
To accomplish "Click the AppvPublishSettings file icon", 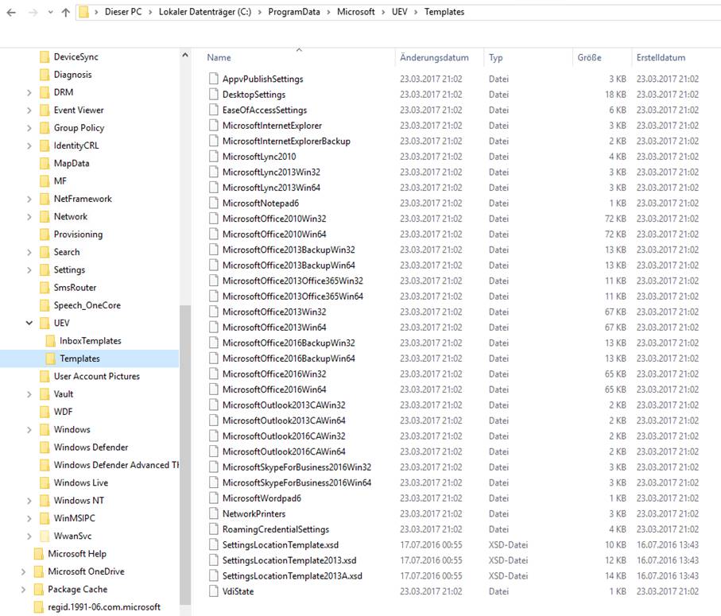I will click(x=213, y=79).
